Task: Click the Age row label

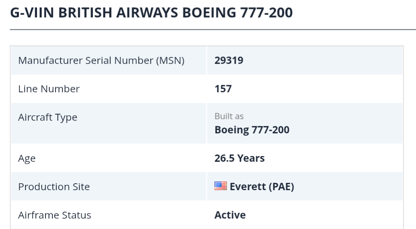Action: tap(27, 158)
